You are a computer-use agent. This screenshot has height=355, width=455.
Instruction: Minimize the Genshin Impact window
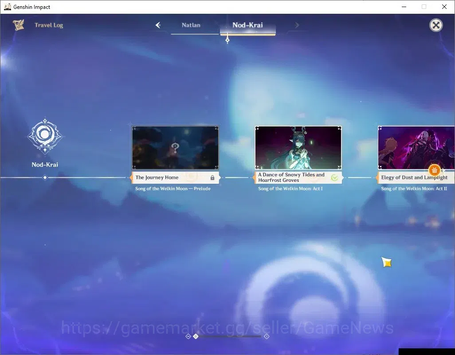(404, 7)
